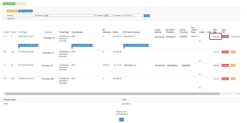Select the amount $10,750.56
Viewport: 247px width, 123px height.
[117, 52]
